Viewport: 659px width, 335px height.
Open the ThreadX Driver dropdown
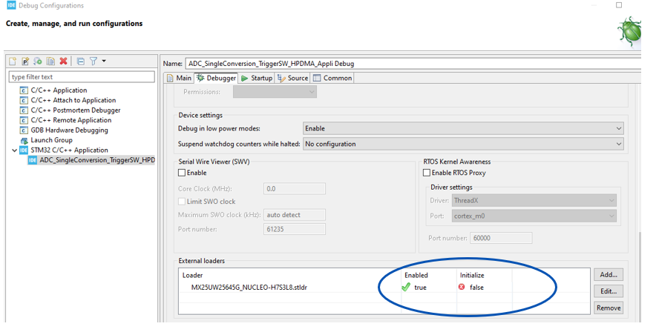534,201
